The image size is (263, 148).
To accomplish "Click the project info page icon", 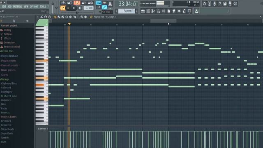I will pyautogui.click(x=169, y=11).
